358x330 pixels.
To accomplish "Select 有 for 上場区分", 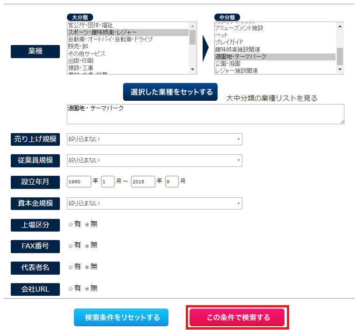I will (71, 225).
